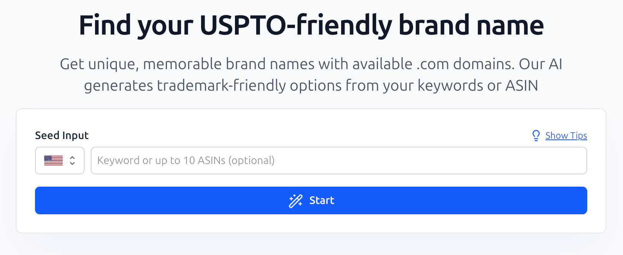Image resolution: width=623 pixels, height=255 pixels.
Task: Start the brand name generation
Action: tap(311, 200)
